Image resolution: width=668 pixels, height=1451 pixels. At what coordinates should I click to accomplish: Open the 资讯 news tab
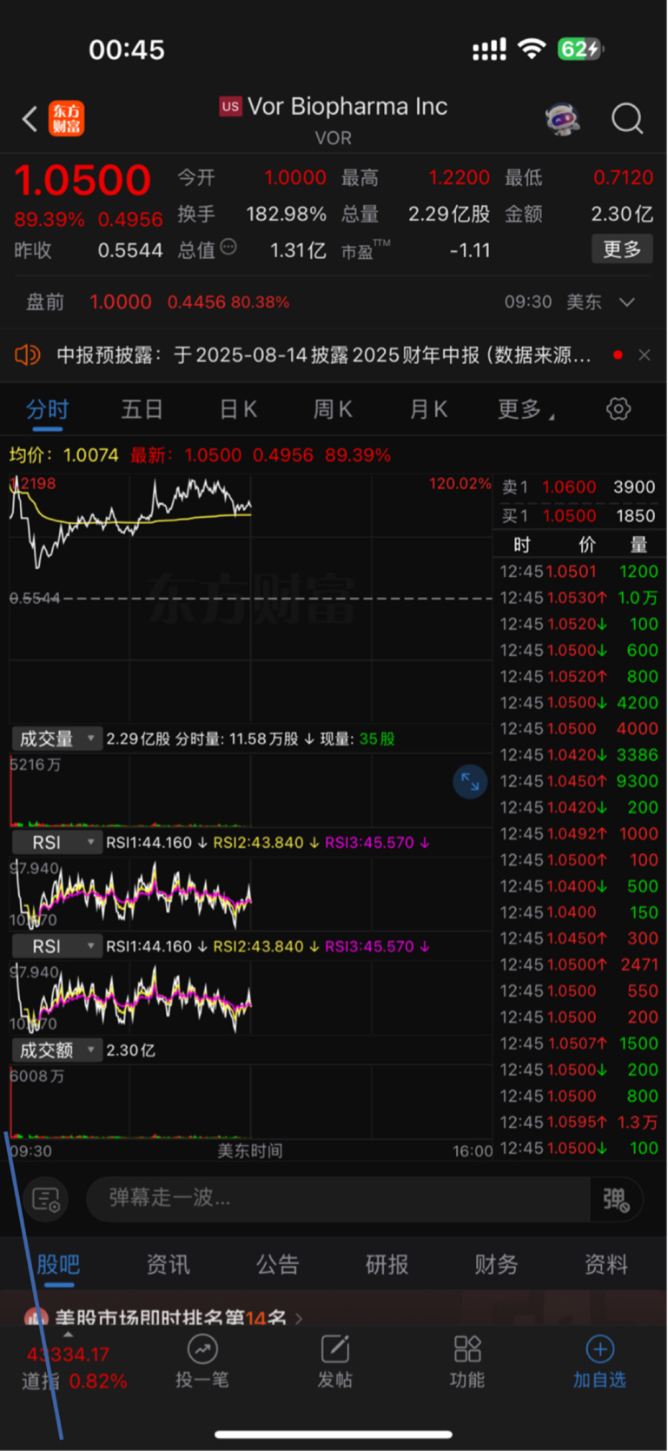point(168,1264)
